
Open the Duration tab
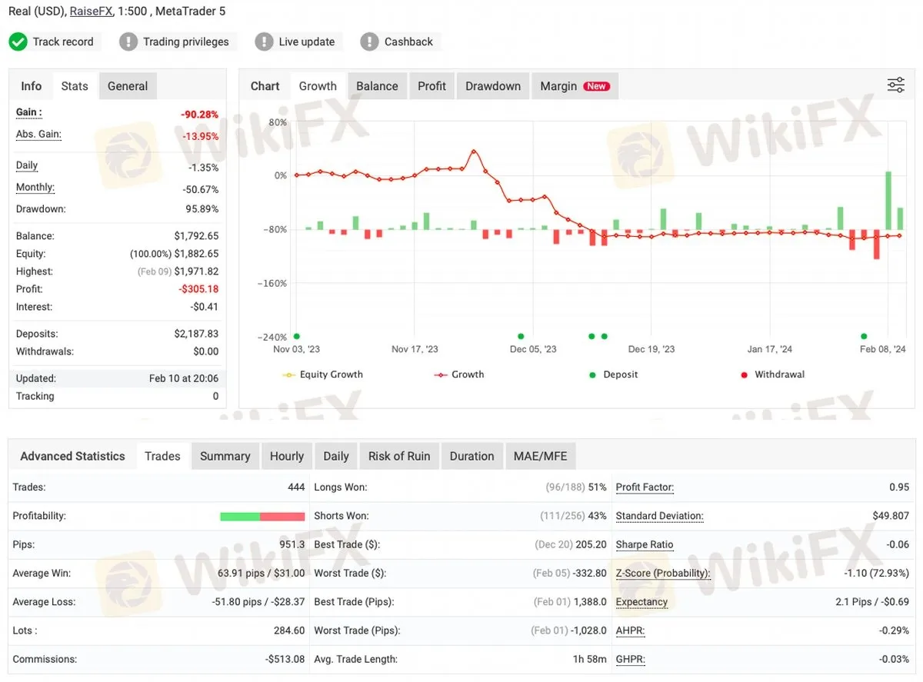click(471, 456)
